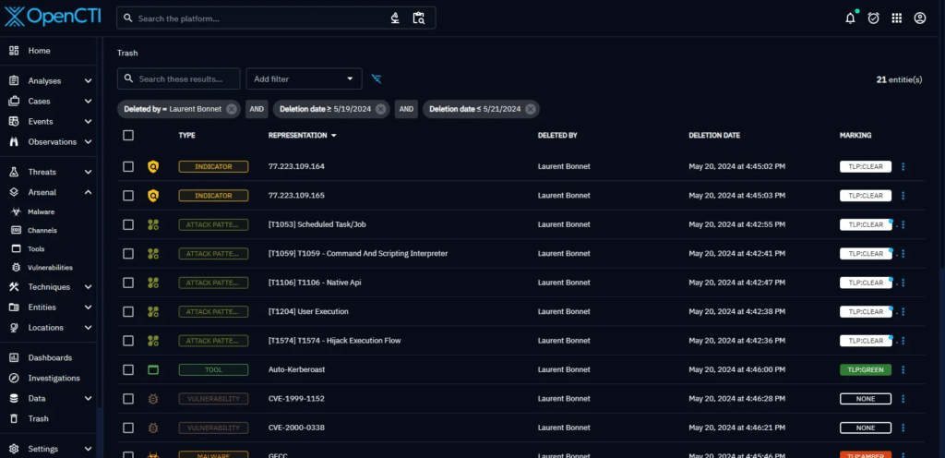Open the three-dot menu for Auto-Kerberoast row

[x=903, y=369]
